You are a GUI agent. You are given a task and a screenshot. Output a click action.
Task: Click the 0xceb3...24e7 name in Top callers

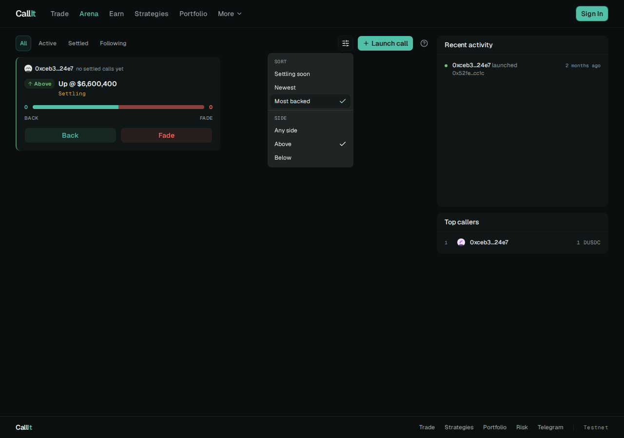pos(489,242)
